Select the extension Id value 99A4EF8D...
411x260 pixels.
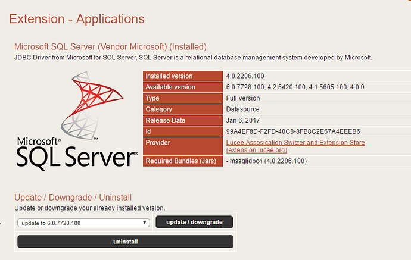tap(293, 131)
